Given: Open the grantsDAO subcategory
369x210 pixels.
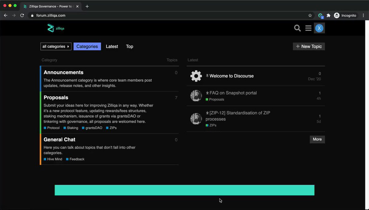Looking at the screenshot, I should pyautogui.click(x=92, y=128).
